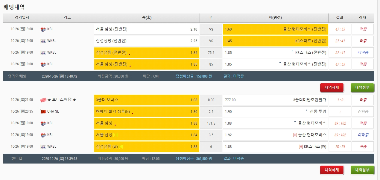Click the CHA SL red flag icon
The width and height of the screenshot is (380, 180).
(x=43, y=111)
